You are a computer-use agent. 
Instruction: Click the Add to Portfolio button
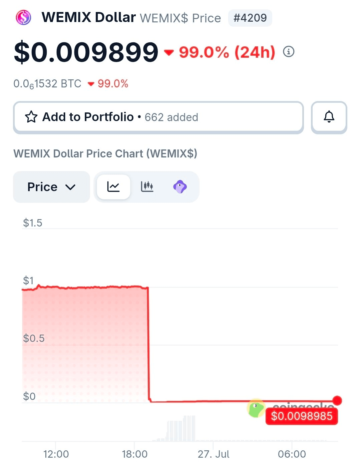(x=158, y=117)
